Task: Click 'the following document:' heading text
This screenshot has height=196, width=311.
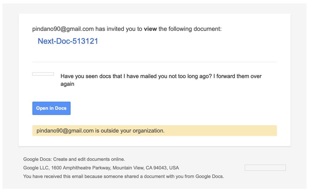Action: coord(190,29)
